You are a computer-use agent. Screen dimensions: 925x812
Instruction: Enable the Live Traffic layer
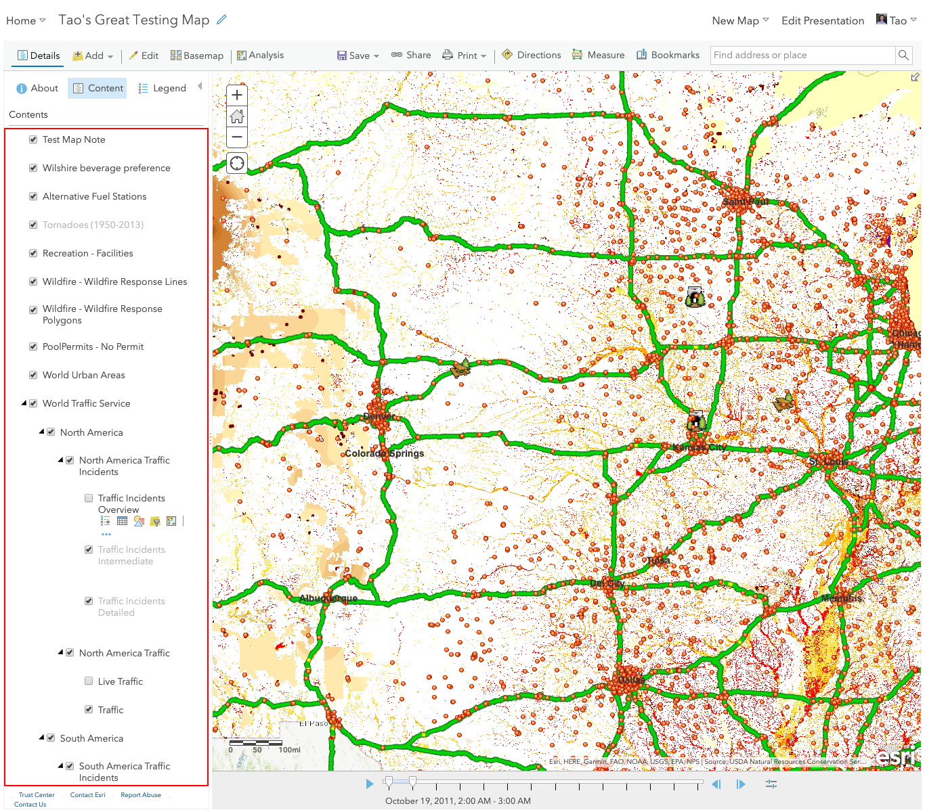pyautogui.click(x=89, y=681)
